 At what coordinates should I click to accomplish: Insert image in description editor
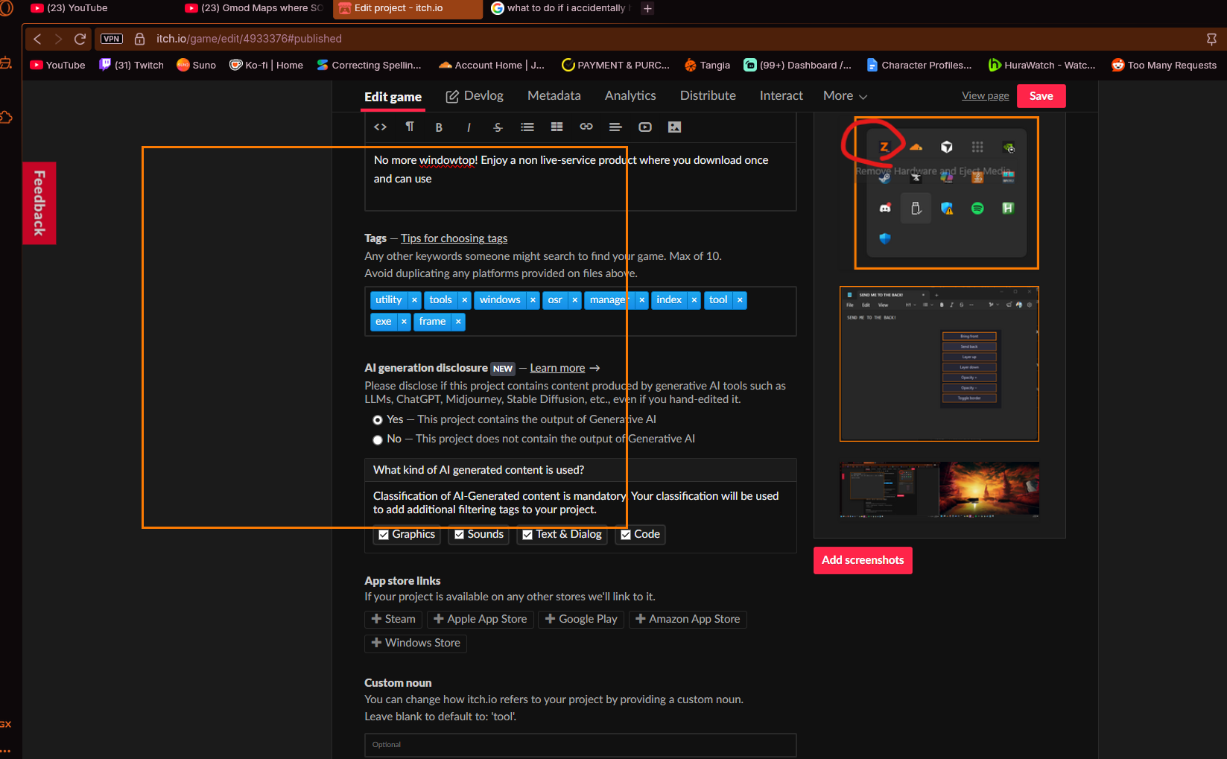pos(674,127)
